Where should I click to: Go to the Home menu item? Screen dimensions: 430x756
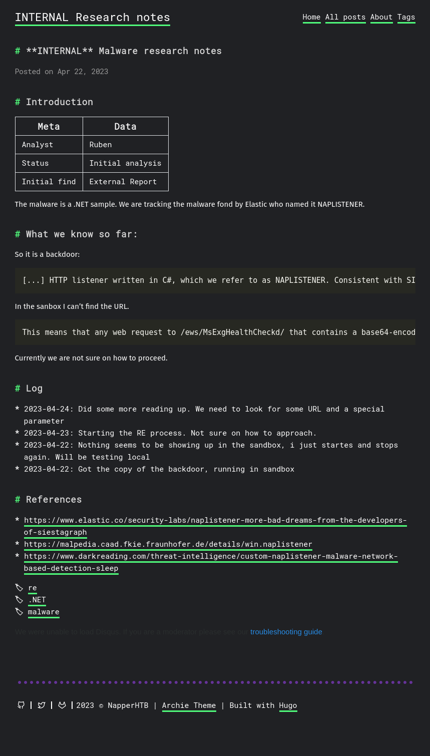tap(311, 17)
